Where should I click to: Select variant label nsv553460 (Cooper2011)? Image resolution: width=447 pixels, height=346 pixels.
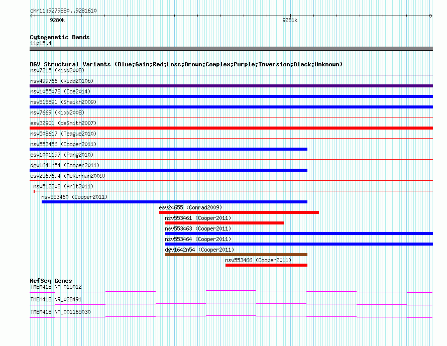pos(74,197)
